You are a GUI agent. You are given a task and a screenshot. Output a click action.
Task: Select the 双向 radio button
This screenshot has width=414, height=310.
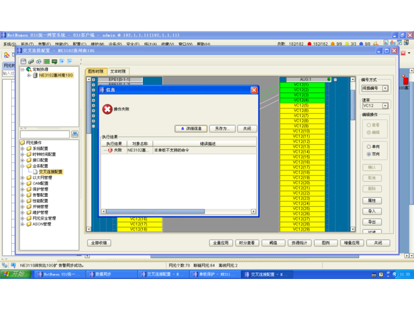click(368, 154)
